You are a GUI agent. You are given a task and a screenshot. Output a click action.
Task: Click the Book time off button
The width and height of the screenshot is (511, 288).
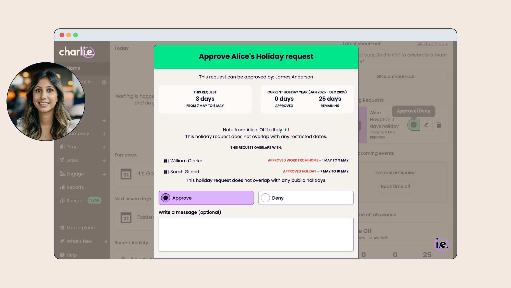tap(395, 187)
